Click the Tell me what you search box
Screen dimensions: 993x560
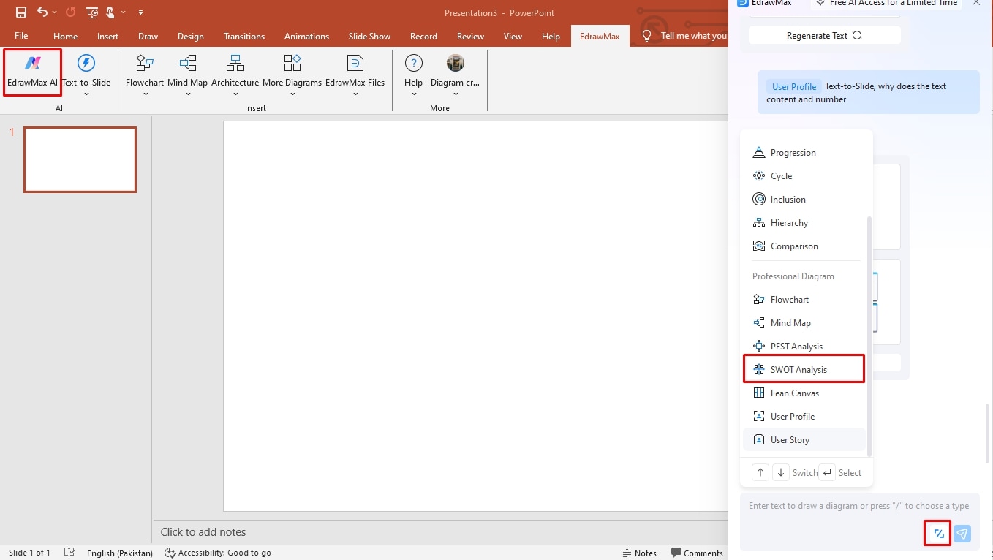(694, 36)
